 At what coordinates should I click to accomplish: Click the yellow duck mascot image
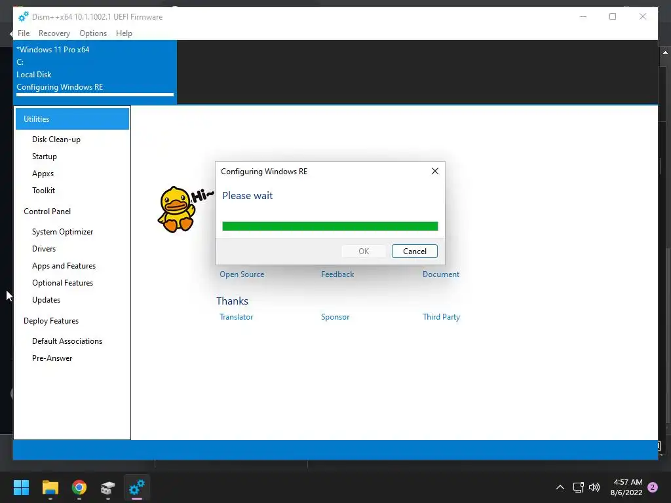[177, 210]
